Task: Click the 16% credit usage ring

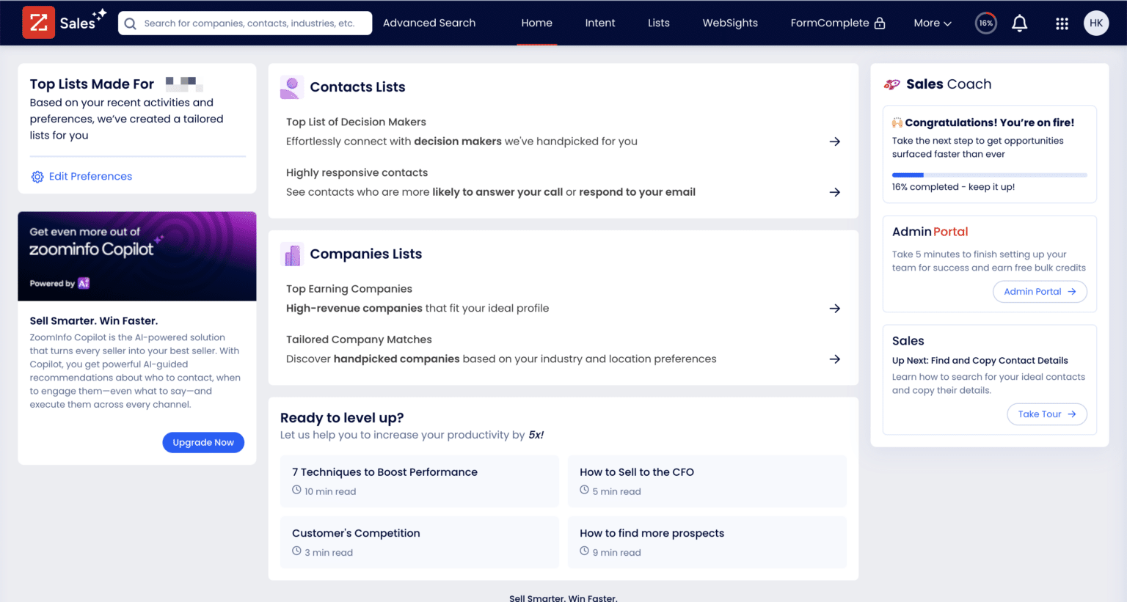Action: coord(985,23)
